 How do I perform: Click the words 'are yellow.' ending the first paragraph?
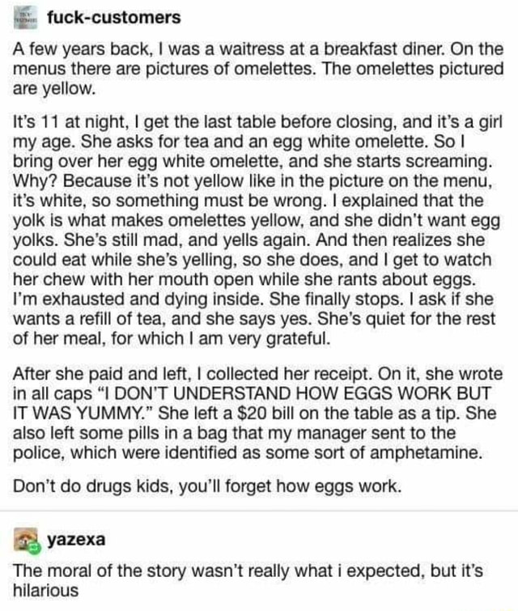click(x=54, y=89)
